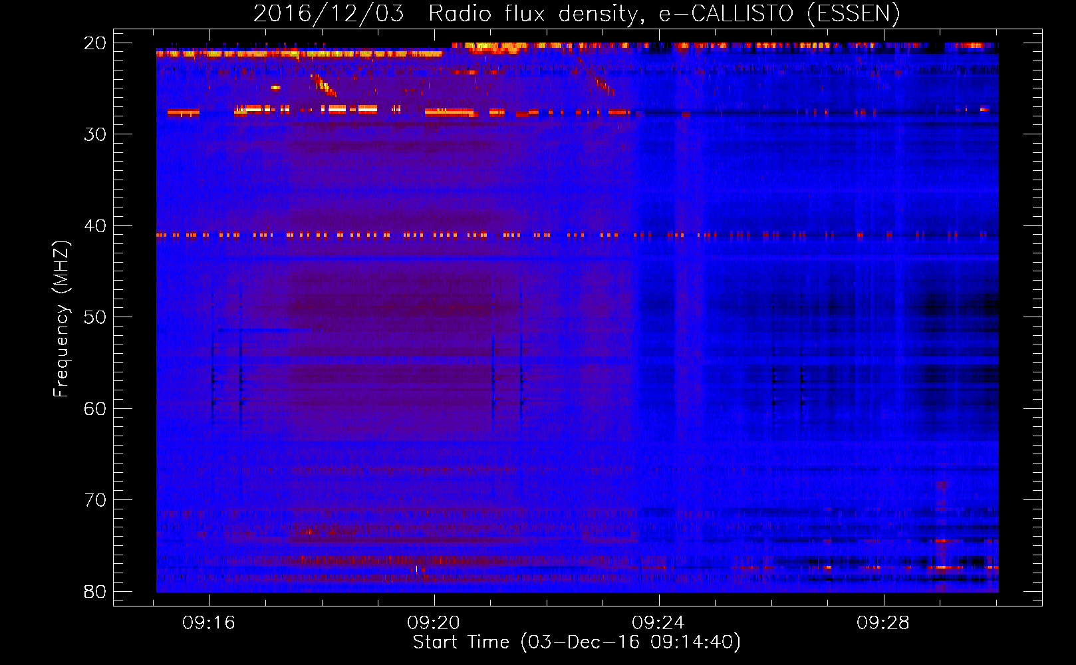1076x665 pixels.
Task: Click the 'Frequency (MHZ)' axis label
Action: (61, 319)
